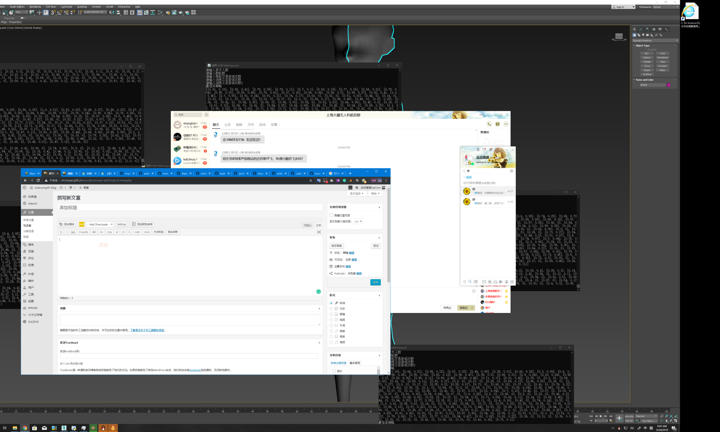The image size is (720, 432).
Task: Collapse the 发布 publish panel
Action: pos(379,238)
